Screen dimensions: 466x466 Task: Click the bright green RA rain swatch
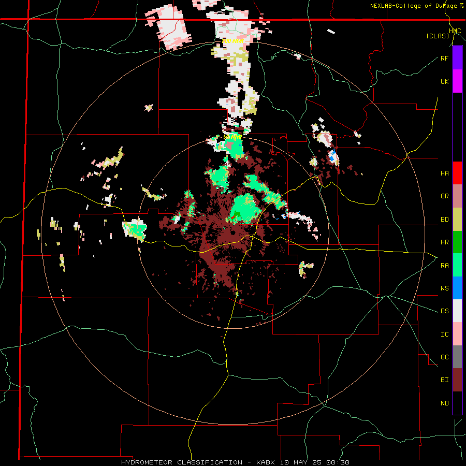pyautogui.click(x=457, y=265)
